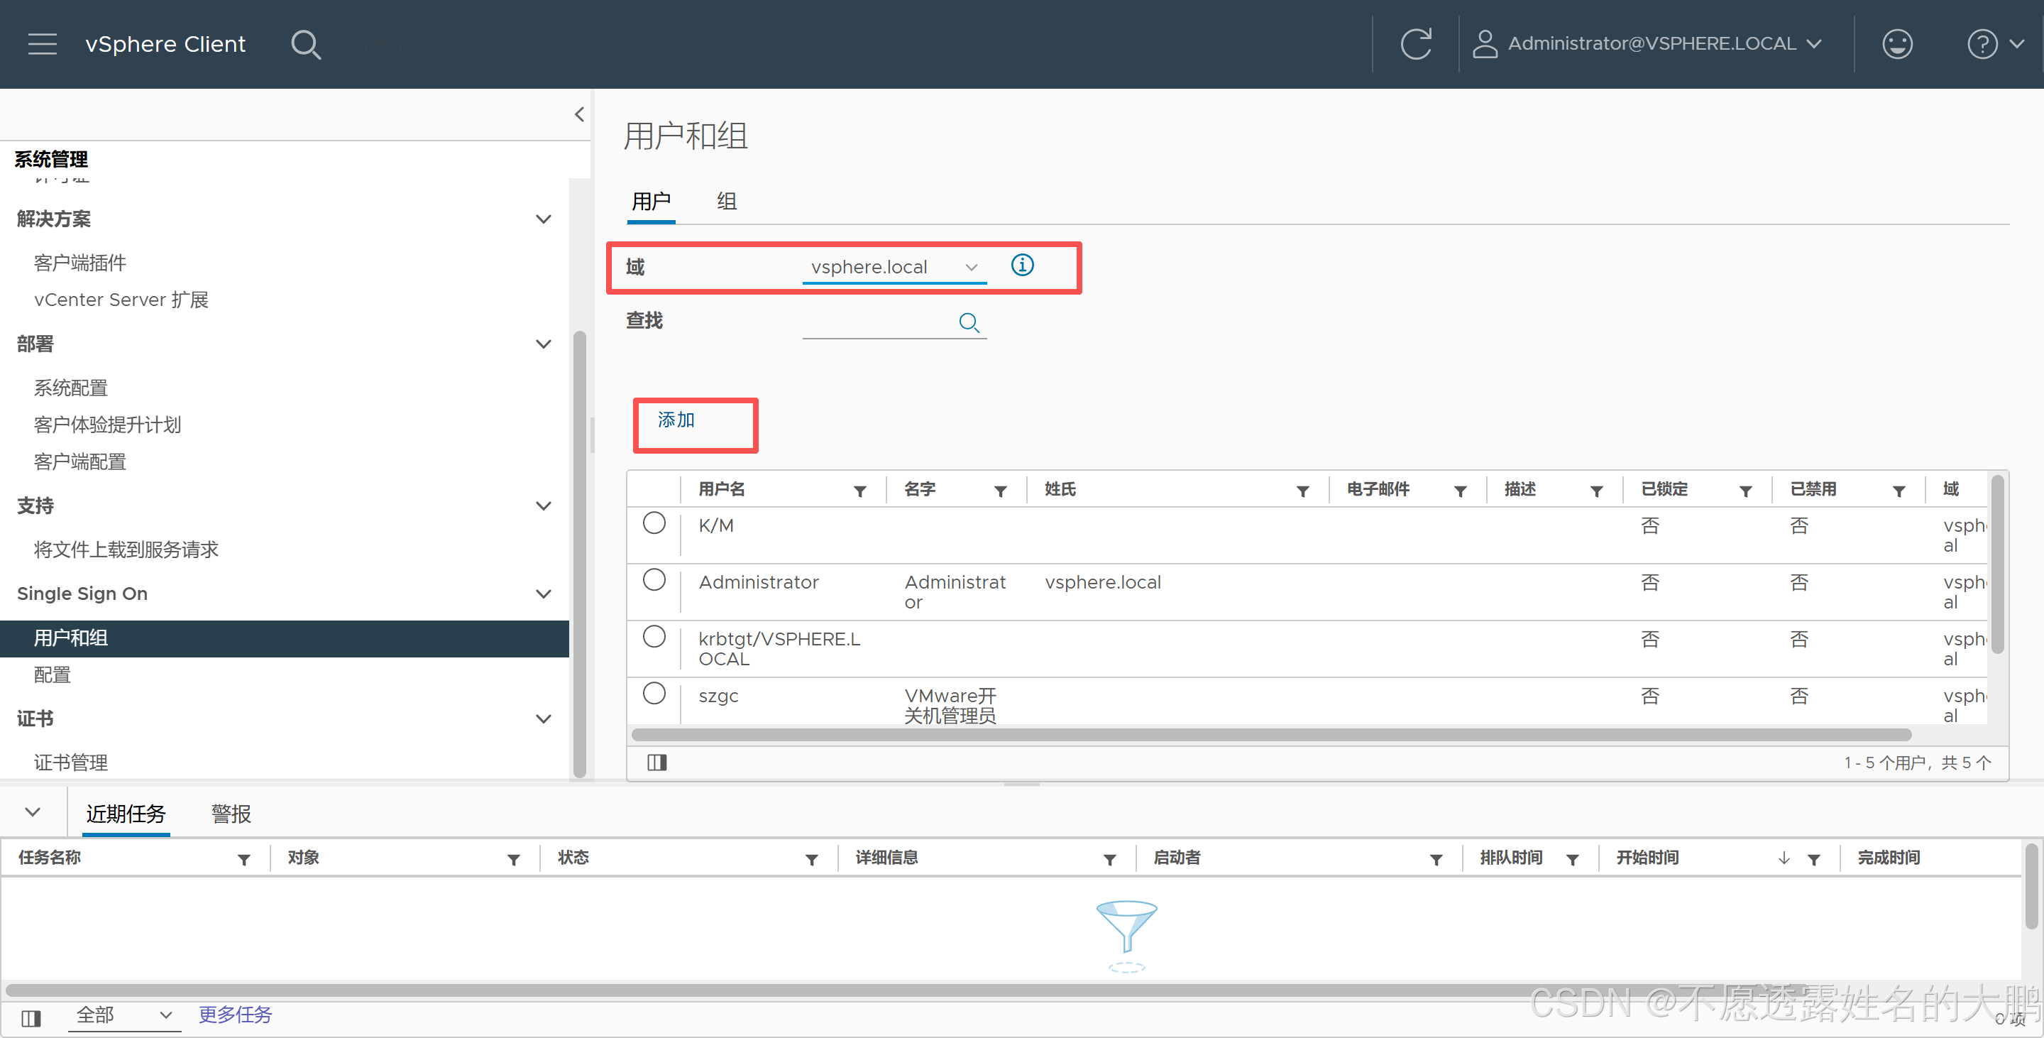Collapse the left navigation panel arrow

579,114
